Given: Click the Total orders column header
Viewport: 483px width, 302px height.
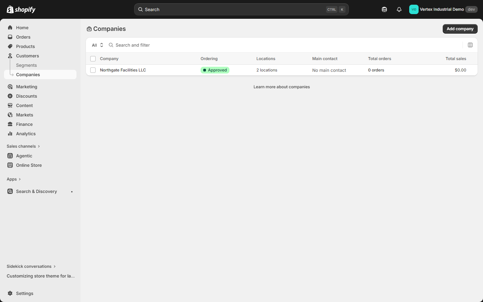Looking at the screenshot, I should pos(379,59).
